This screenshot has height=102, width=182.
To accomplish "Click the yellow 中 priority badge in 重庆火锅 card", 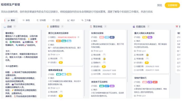I will [x=147, y=63].
